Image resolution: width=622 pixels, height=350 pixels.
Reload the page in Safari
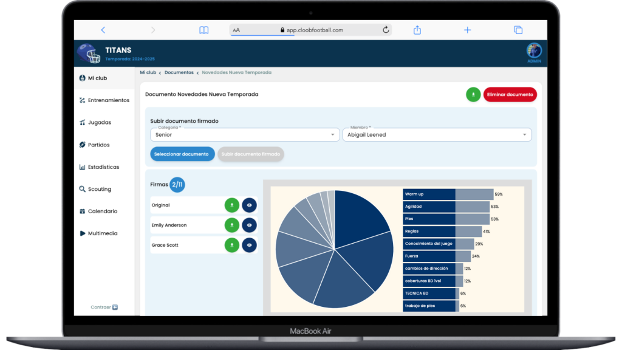point(386,30)
